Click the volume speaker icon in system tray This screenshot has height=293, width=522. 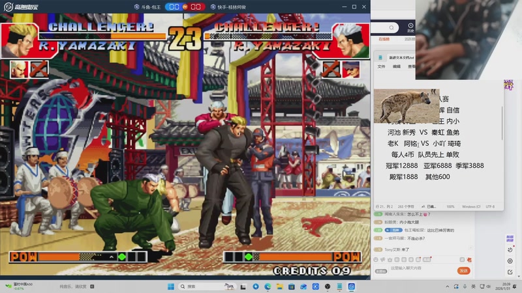click(489, 286)
